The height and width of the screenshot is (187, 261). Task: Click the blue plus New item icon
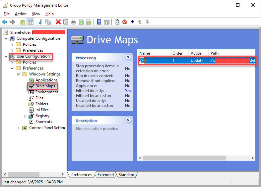point(132,22)
